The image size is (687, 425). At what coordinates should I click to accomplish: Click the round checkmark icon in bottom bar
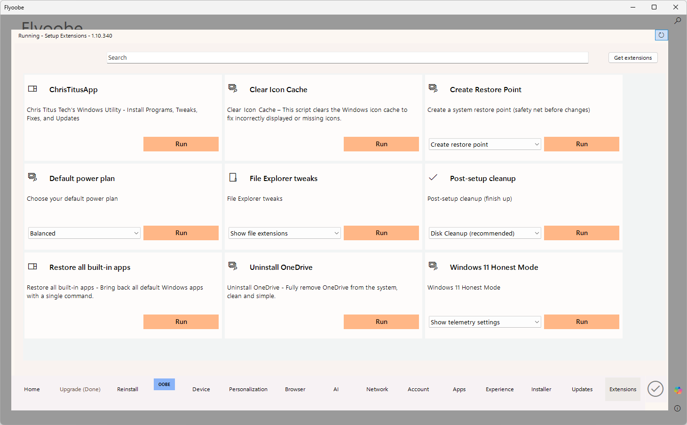[655, 389]
